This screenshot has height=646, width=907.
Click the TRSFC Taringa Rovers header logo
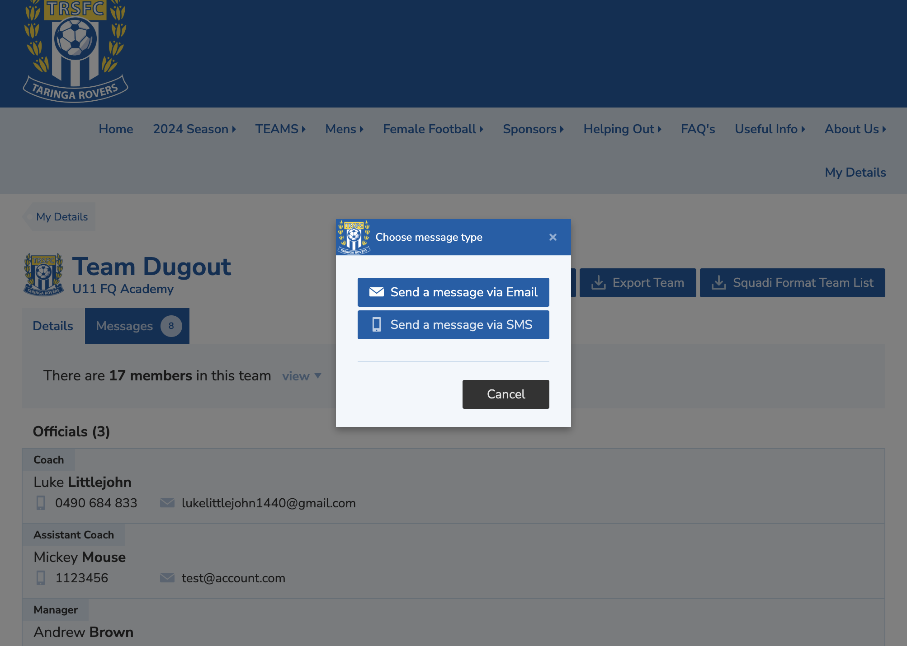[x=76, y=51]
